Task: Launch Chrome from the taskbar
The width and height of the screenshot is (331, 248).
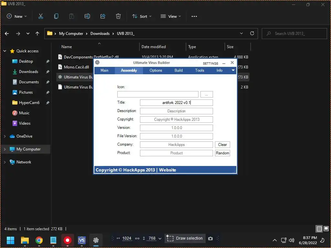Action: tap(39, 240)
